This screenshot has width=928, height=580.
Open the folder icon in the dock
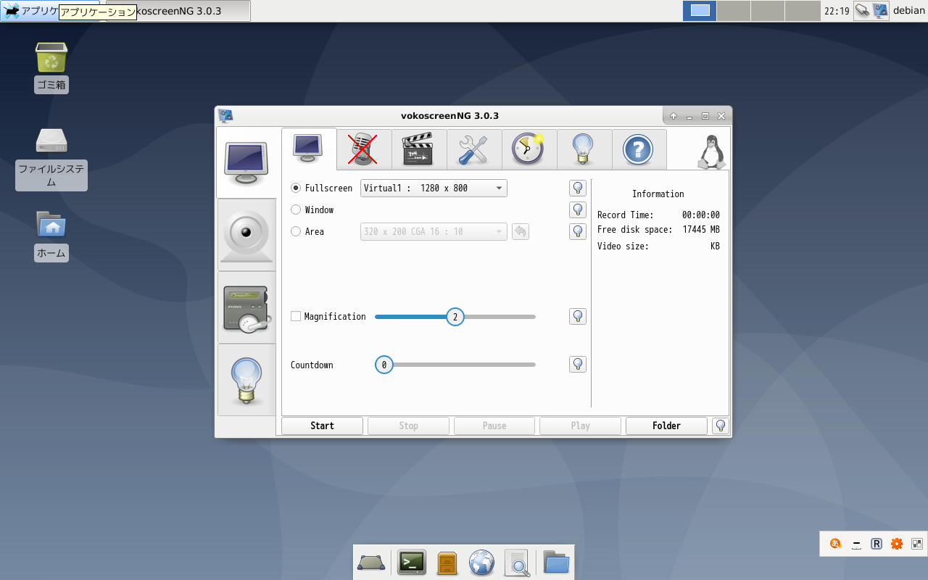click(557, 563)
